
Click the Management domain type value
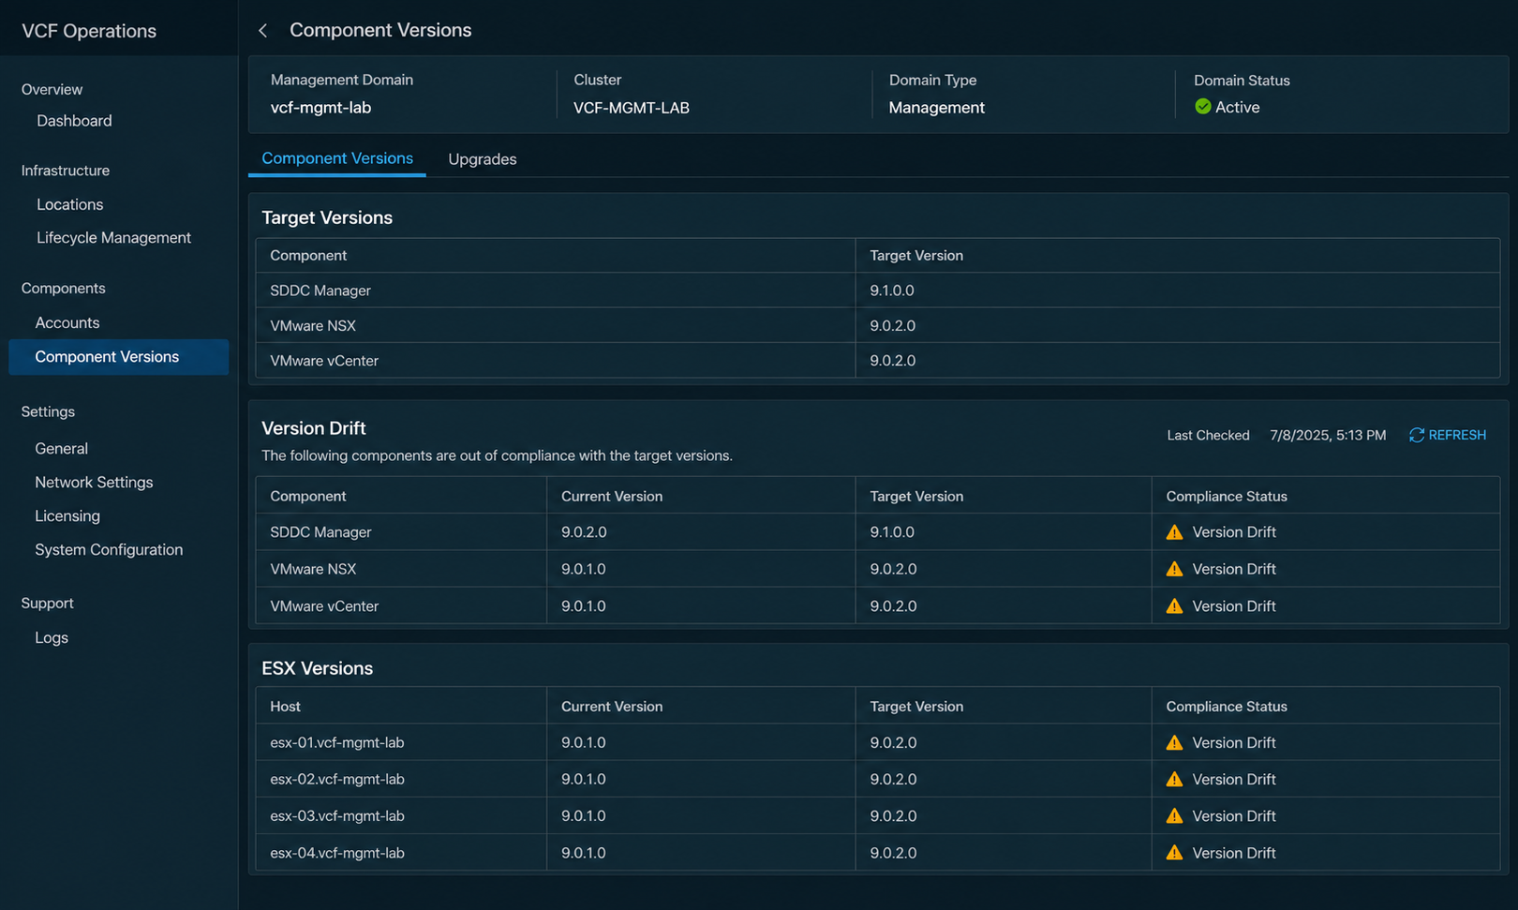[936, 108]
